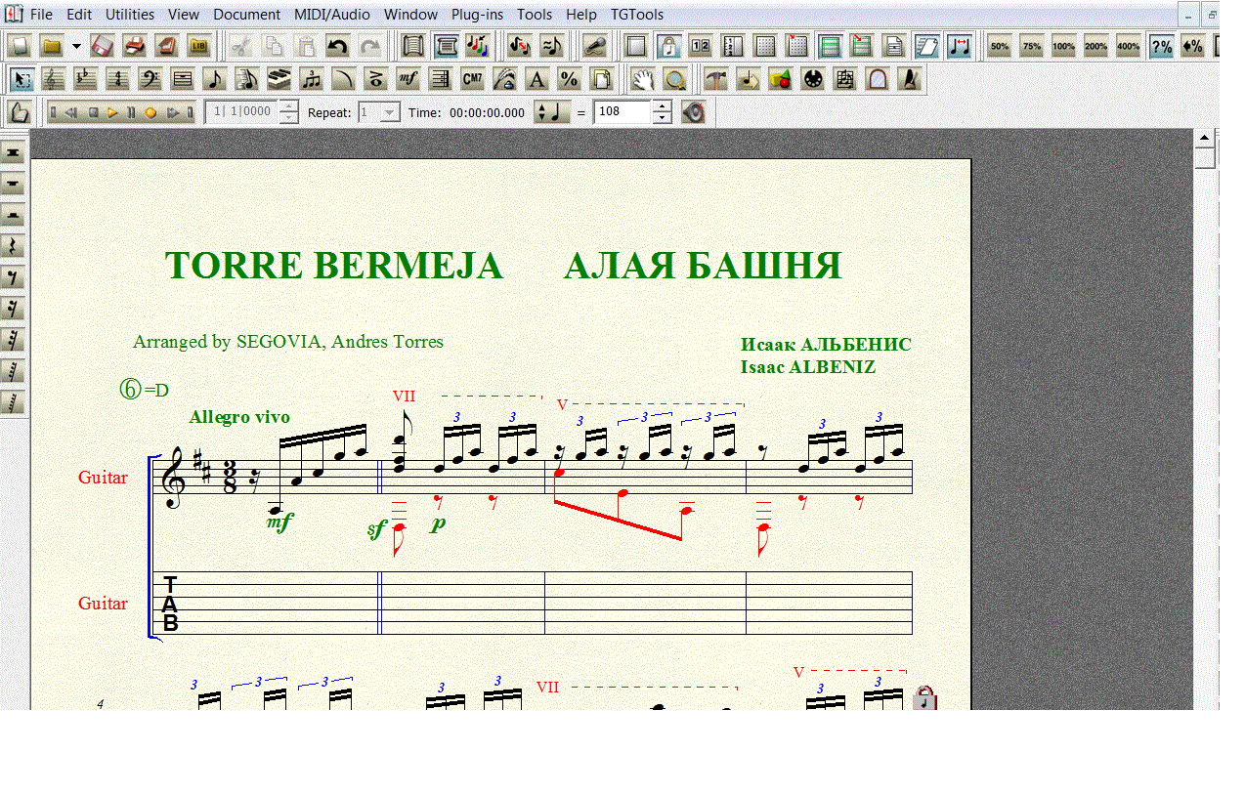
Task: Print the score with printer icon
Action: pos(136,46)
